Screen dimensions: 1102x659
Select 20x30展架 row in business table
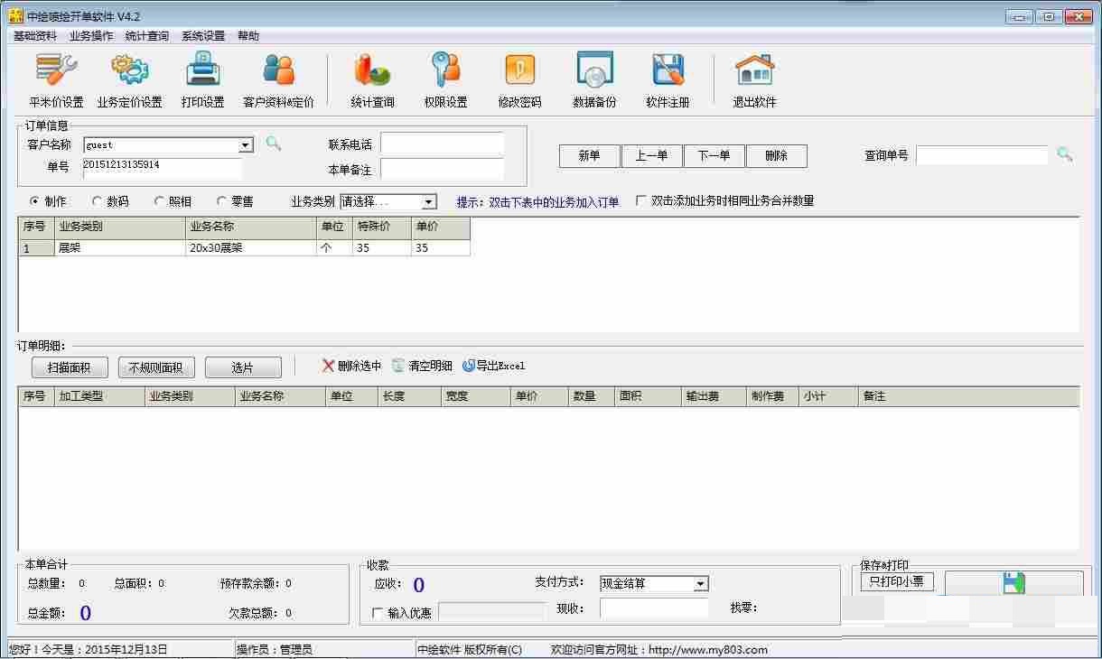pos(244,247)
